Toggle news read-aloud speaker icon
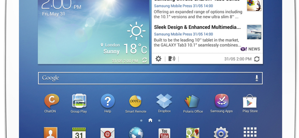The width and height of the screenshot is (299, 138). 172,59
